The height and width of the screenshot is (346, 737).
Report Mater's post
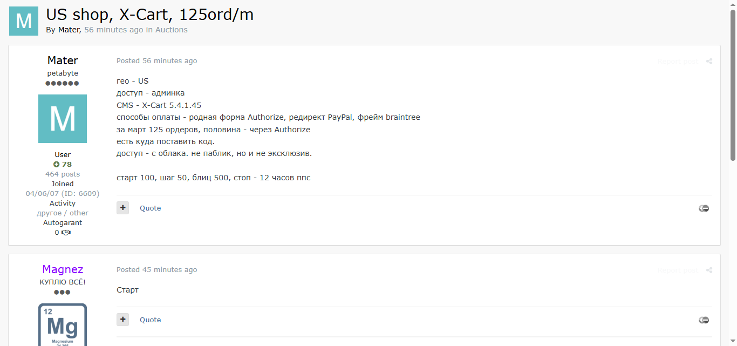coord(678,62)
